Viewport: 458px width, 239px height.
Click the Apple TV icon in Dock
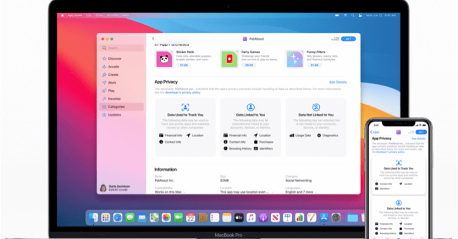[239, 217]
